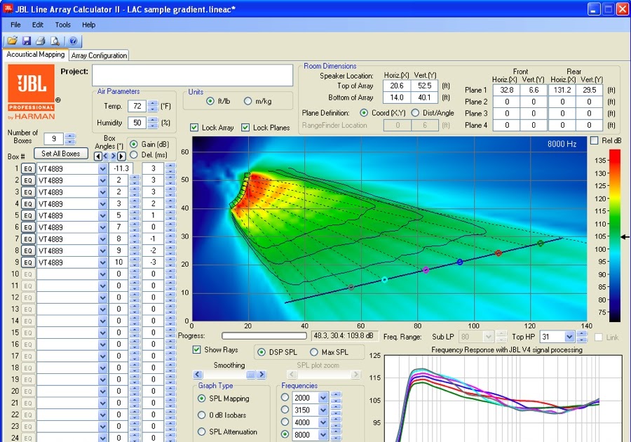Click the Smoothing slider thumb
This screenshot has height=442, width=631.
(x=251, y=375)
